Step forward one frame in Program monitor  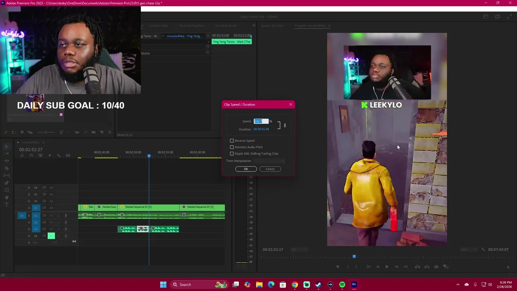[396, 267]
